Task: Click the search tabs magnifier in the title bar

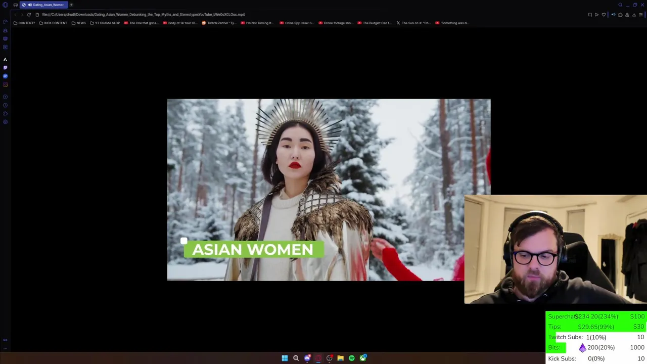Action: (x=620, y=5)
